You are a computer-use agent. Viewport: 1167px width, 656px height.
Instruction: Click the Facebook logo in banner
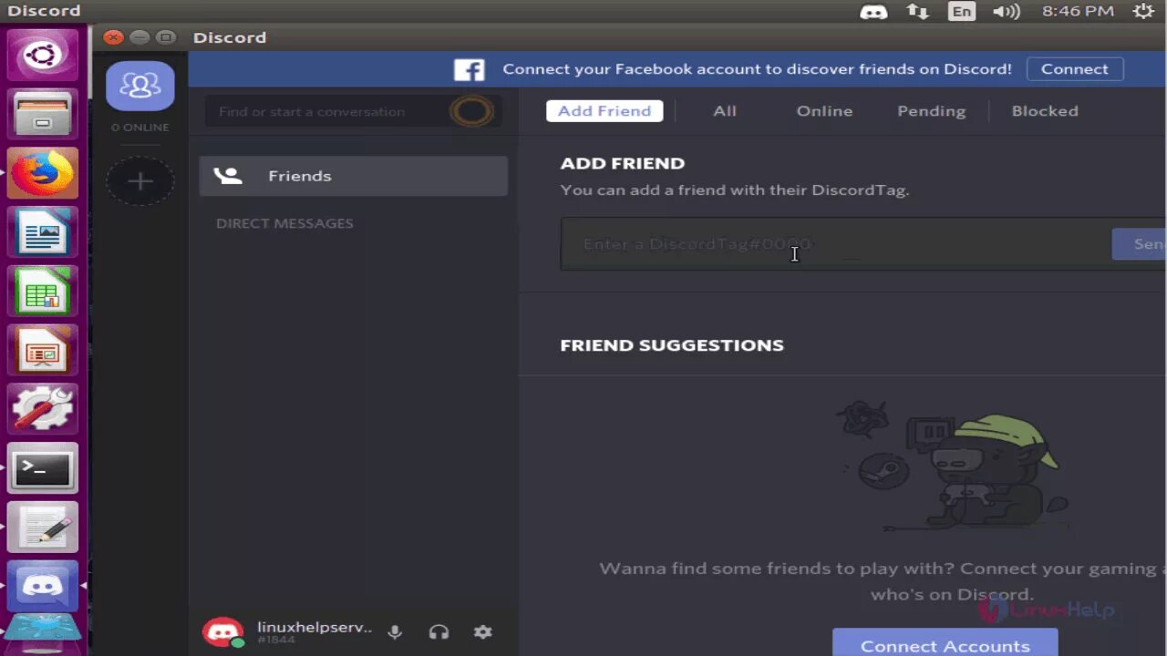coord(469,69)
